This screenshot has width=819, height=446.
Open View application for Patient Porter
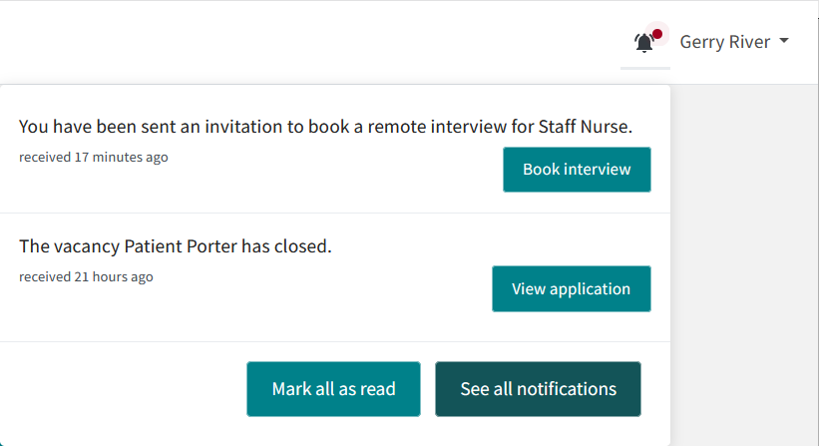571,288
